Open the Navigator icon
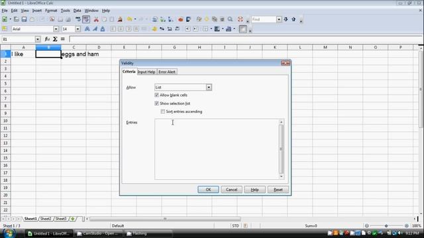424x238 pixels. pos(207,19)
